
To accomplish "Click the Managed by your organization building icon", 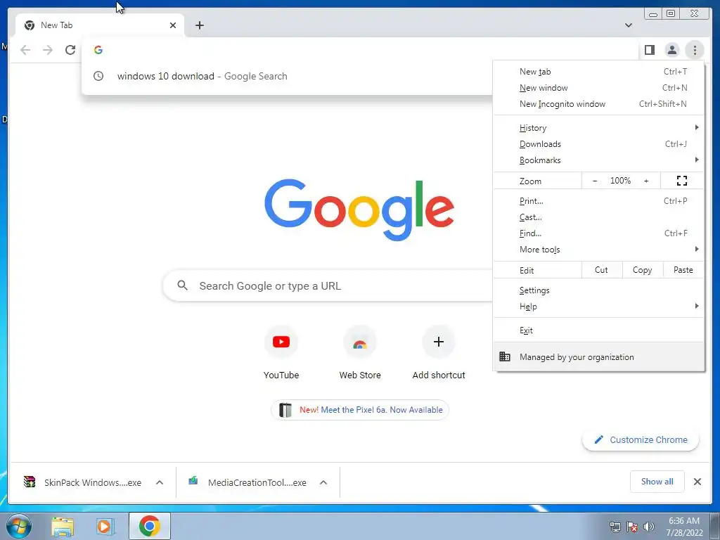I will [x=505, y=356].
